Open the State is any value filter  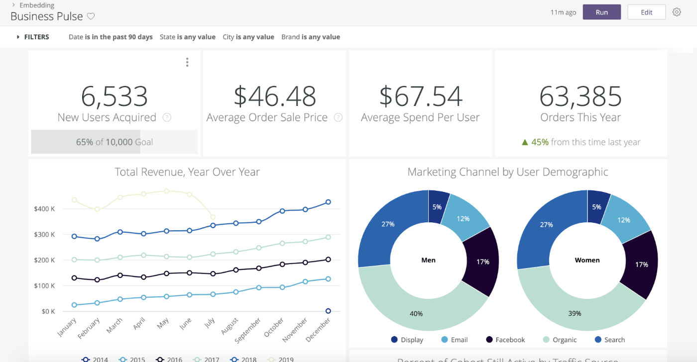(x=188, y=37)
